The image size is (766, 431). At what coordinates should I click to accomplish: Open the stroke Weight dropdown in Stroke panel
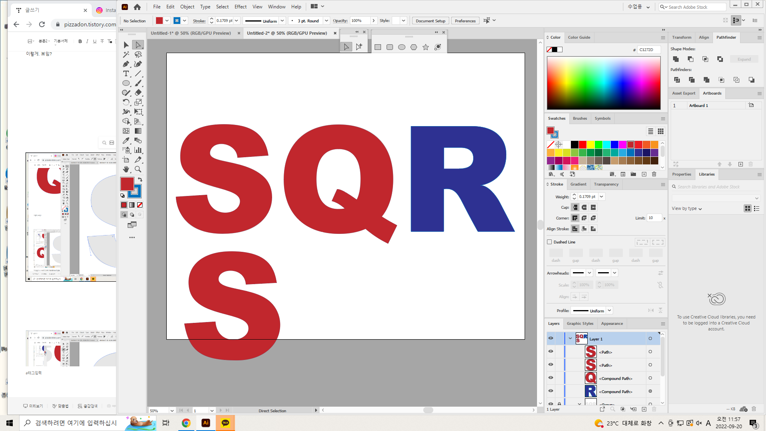[602, 197]
